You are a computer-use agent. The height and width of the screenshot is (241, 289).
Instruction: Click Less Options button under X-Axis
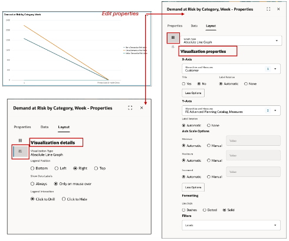(193, 93)
